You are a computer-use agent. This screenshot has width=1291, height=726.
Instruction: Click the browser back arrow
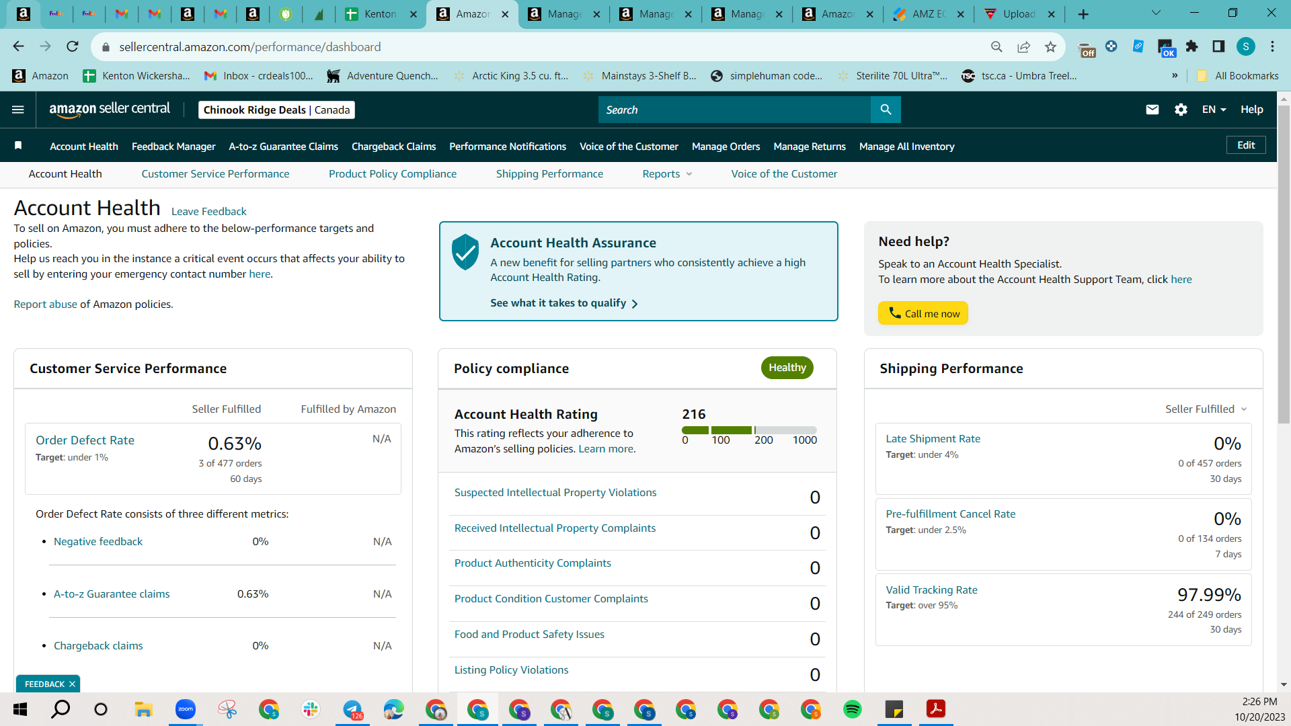coord(18,46)
